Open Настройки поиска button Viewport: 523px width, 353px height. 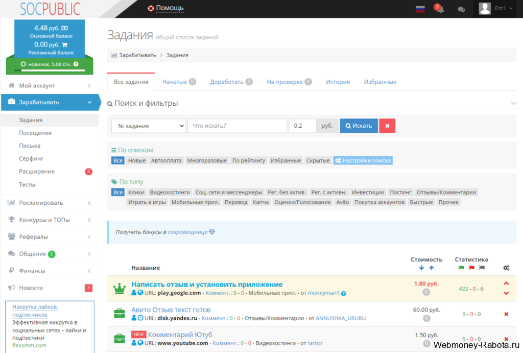pyautogui.click(x=363, y=160)
